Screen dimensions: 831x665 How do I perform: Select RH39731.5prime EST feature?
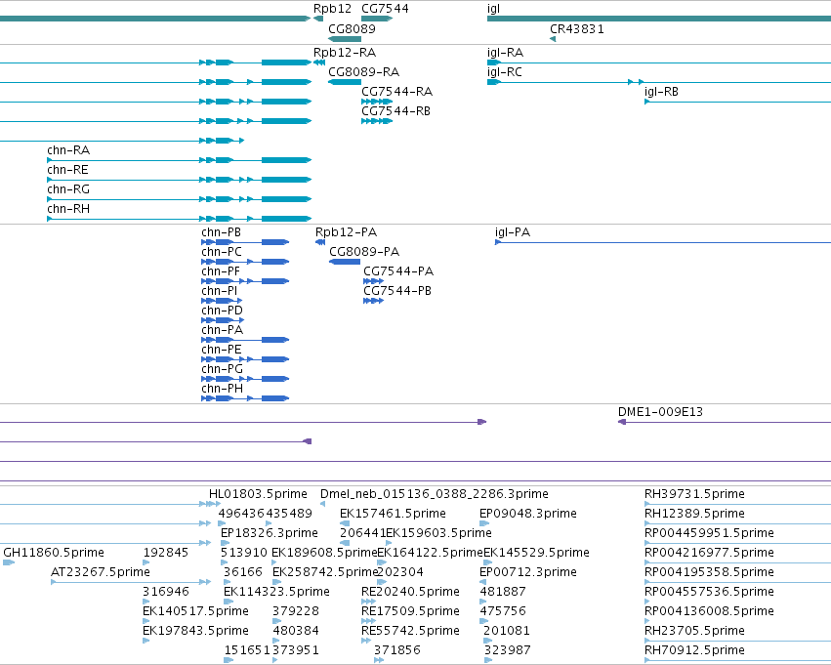click(737, 504)
